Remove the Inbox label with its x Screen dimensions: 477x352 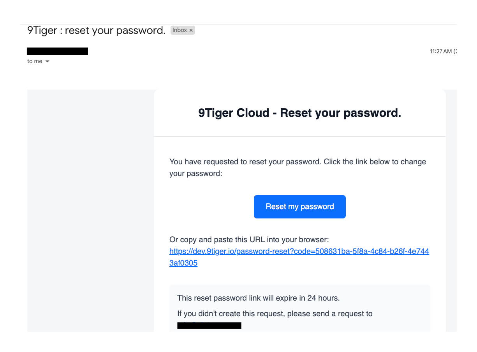click(191, 30)
